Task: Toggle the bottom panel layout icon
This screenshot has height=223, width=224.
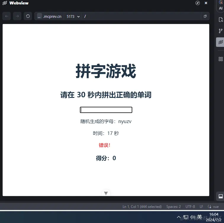Action: pyautogui.click(x=220, y=196)
